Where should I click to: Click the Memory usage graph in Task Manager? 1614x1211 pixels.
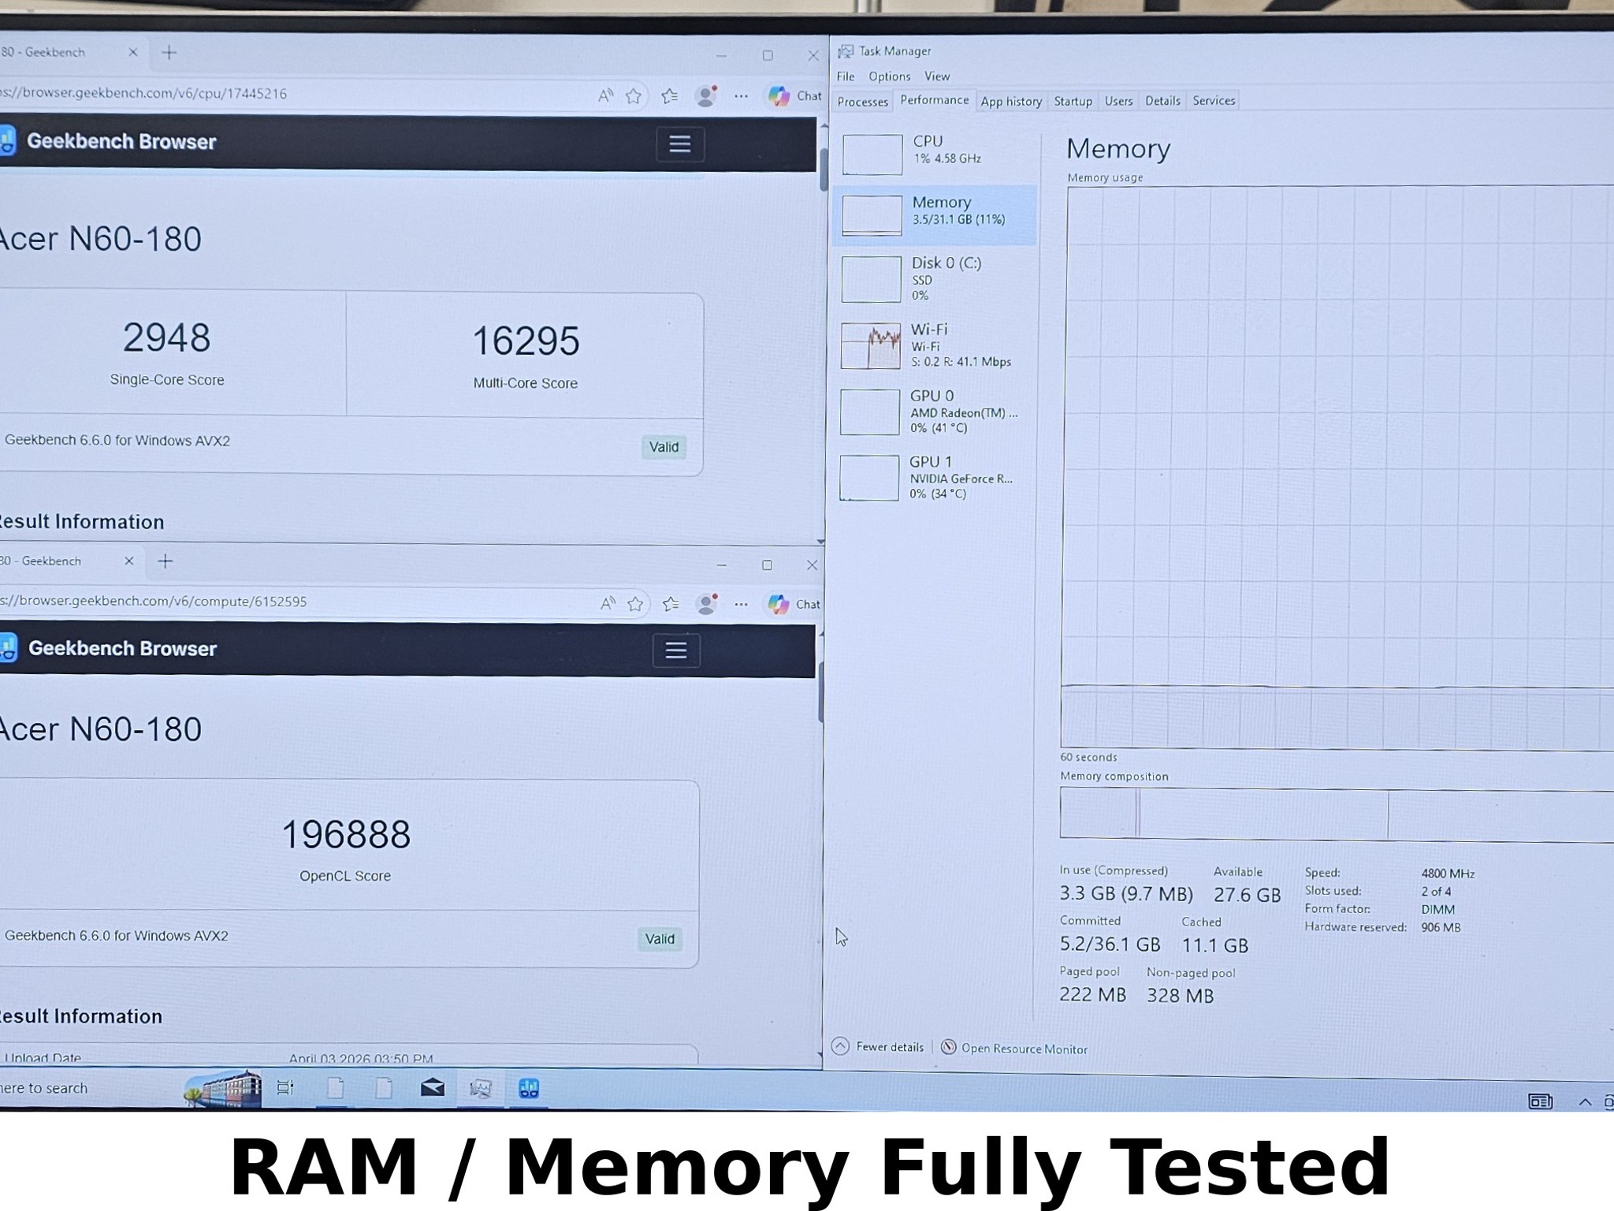1337,467
